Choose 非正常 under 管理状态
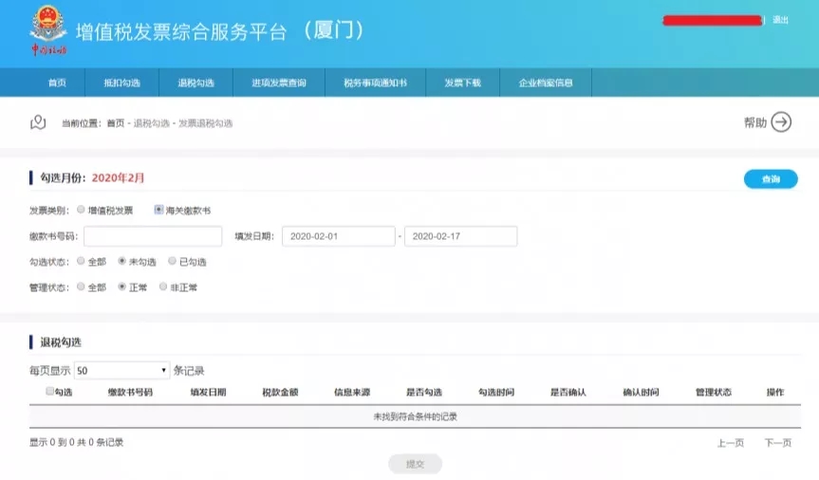 tap(163, 286)
